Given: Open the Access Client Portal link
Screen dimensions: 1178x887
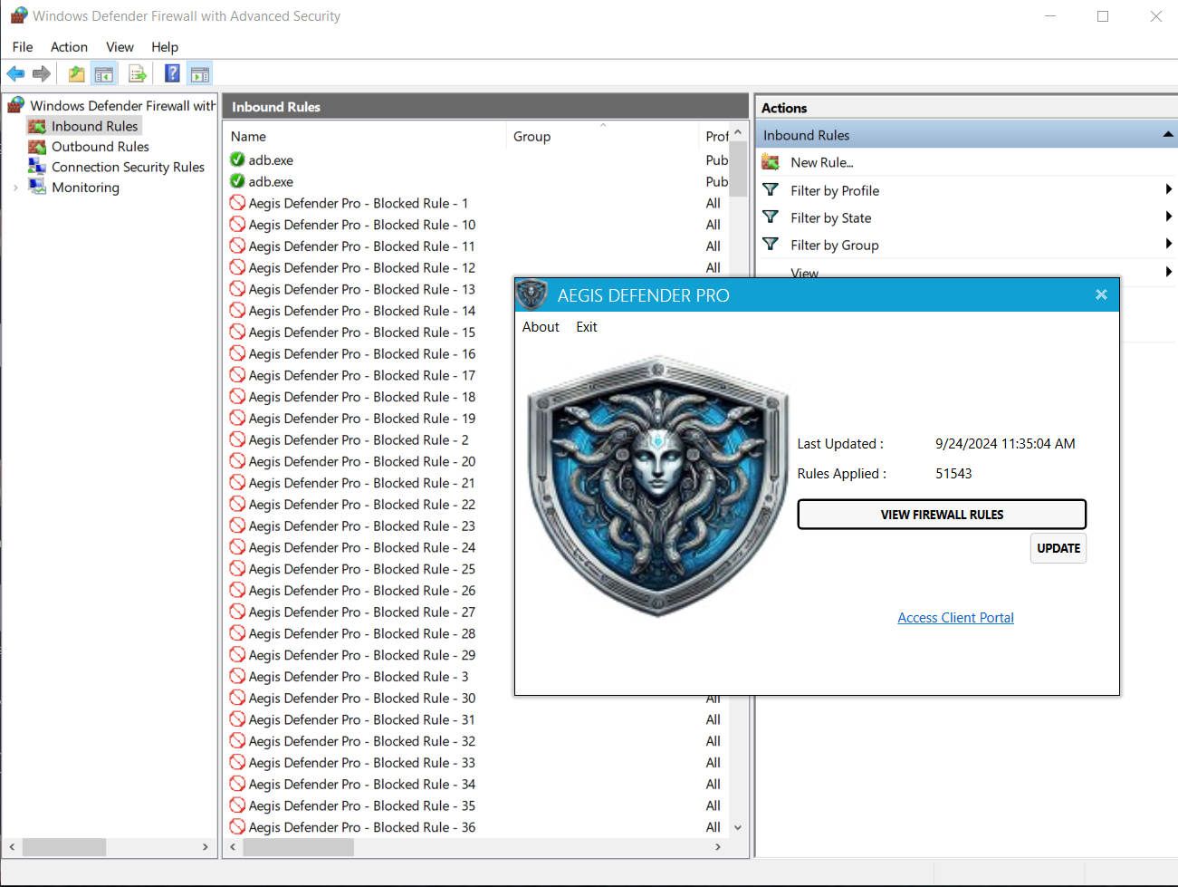Looking at the screenshot, I should (955, 618).
